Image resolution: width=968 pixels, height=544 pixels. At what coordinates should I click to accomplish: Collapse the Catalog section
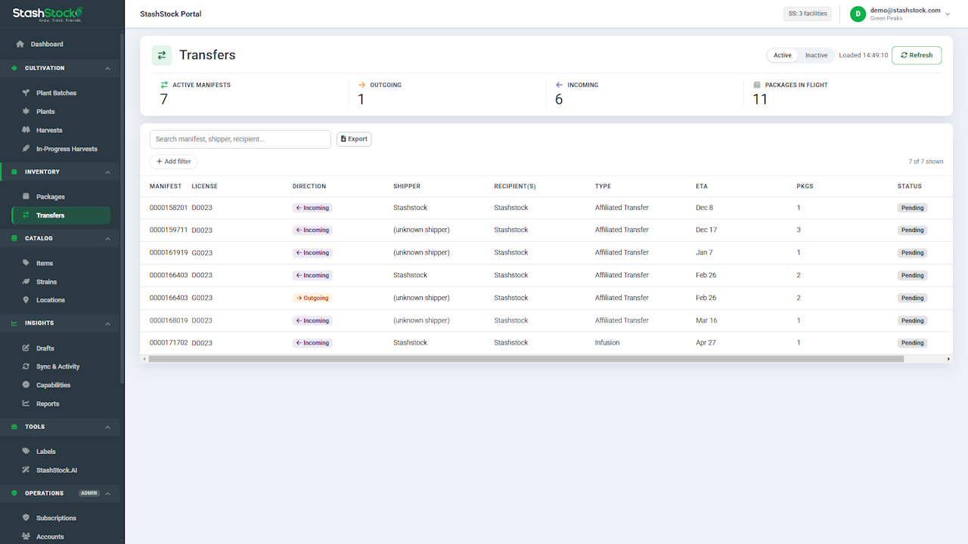point(107,239)
